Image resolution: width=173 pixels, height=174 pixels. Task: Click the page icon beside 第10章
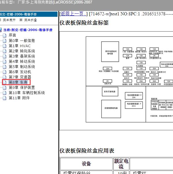coord(5,93)
